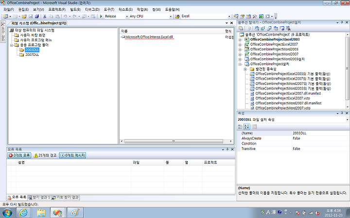Click the Cut scissors icon
The image size is (350, 218).
pyautogui.click(x=45, y=17)
